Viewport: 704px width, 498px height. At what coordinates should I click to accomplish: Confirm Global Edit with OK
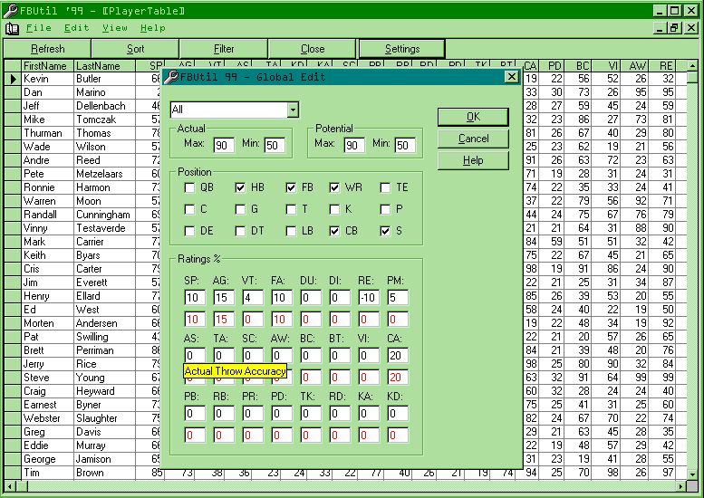[x=473, y=117]
